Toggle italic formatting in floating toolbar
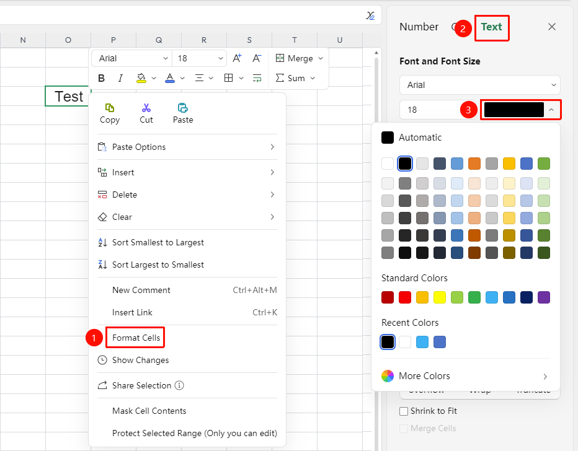 [120, 78]
